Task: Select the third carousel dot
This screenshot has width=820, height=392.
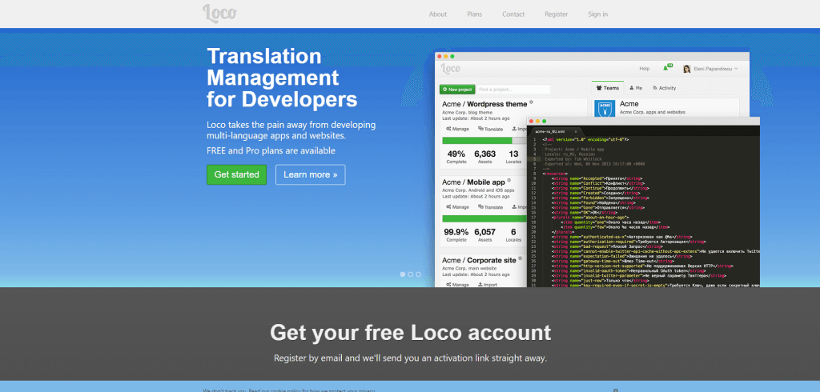Action: (418, 274)
